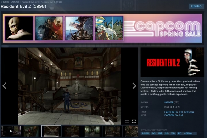Open the 特别好评 reviews summary link

point(169,102)
